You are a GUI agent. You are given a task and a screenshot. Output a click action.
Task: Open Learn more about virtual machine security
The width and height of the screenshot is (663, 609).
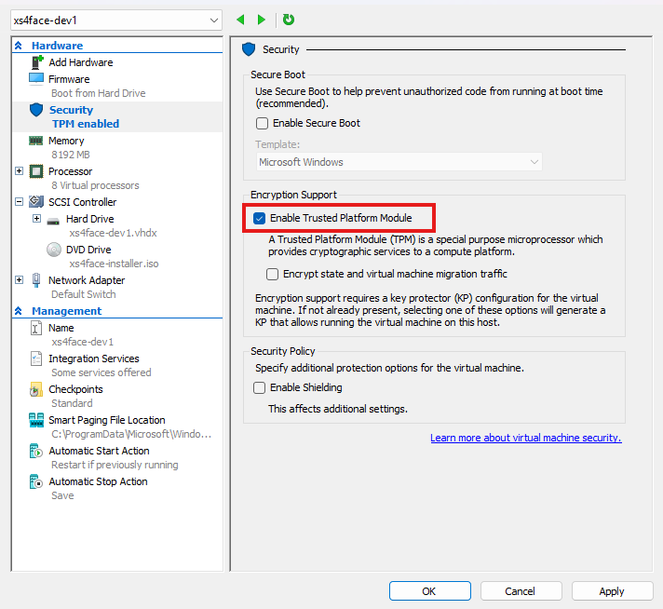click(x=525, y=438)
